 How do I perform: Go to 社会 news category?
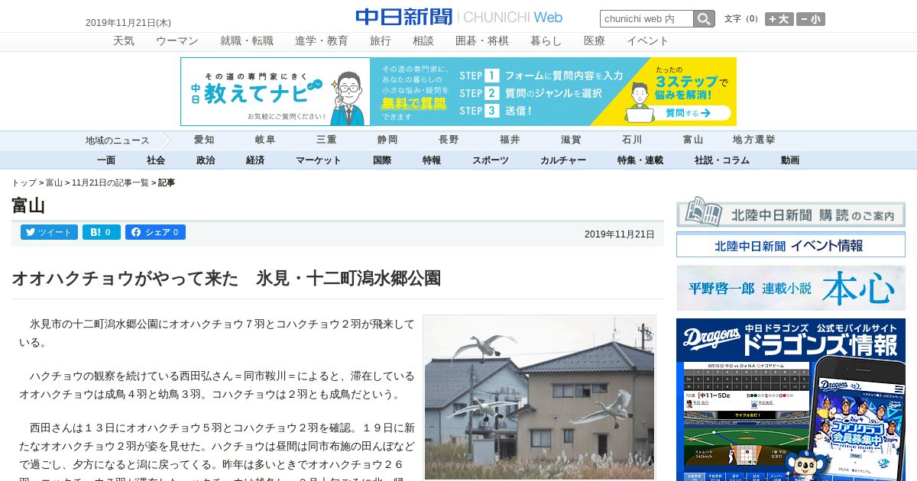pos(156,160)
